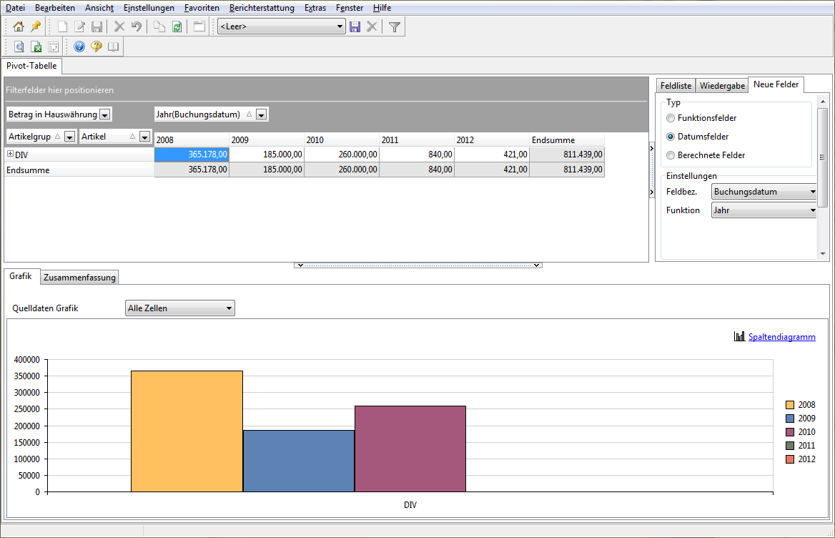Click the Spaltendiagramm link
Screen dimensions: 835x538
coord(782,337)
